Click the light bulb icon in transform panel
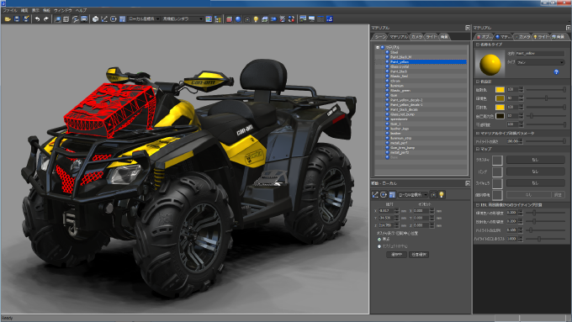The width and height of the screenshot is (572, 322). (442, 195)
